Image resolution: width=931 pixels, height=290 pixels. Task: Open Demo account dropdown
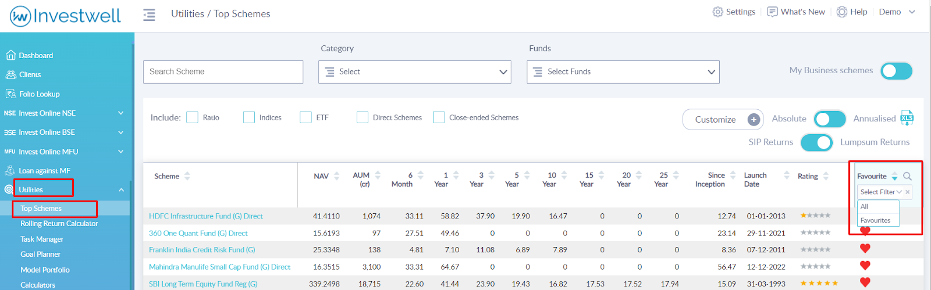(x=897, y=12)
